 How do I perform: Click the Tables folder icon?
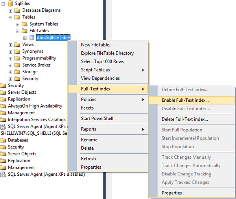click(x=17, y=17)
